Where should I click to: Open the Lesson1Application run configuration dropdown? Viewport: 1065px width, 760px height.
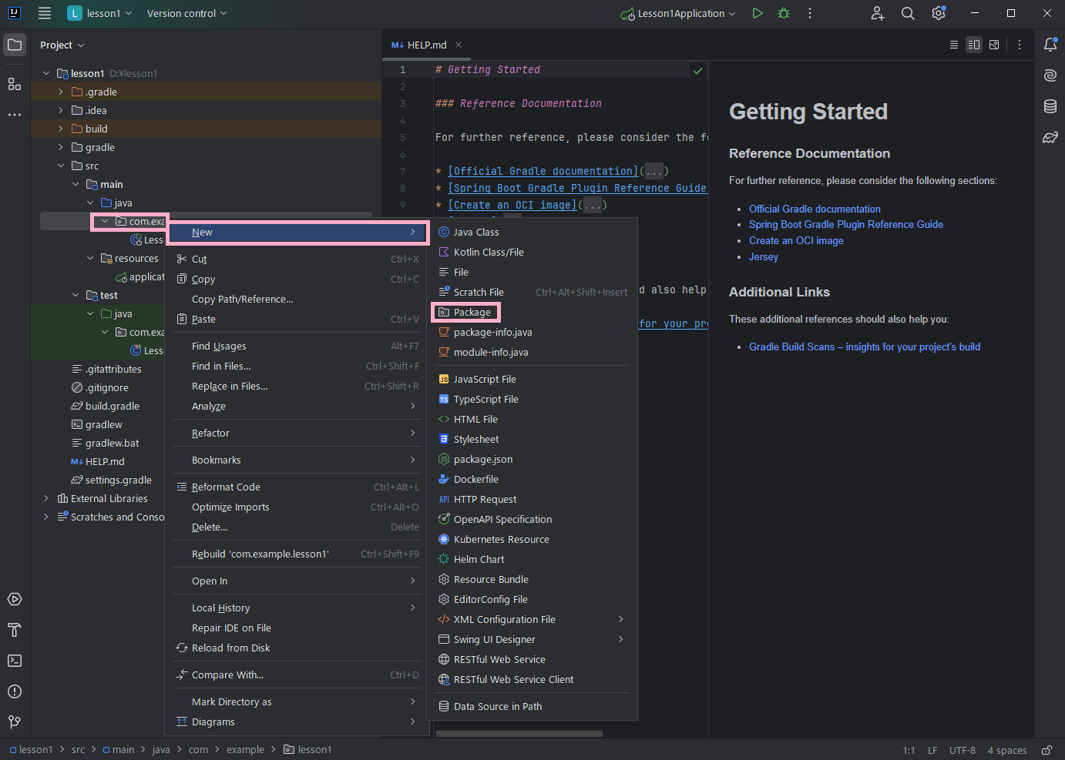678,13
